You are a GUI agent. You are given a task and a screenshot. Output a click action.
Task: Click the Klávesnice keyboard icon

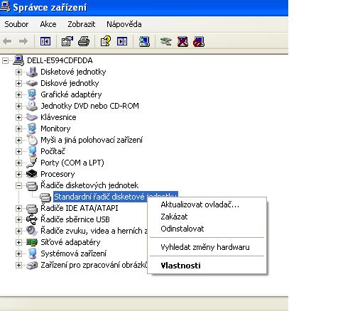click(32, 117)
